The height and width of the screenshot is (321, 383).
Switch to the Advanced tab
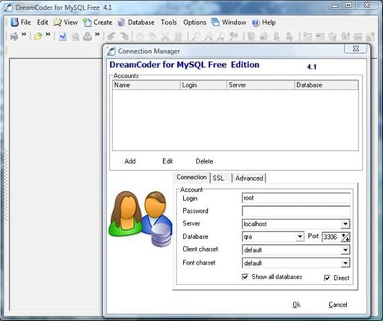click(x=249, y=178)
